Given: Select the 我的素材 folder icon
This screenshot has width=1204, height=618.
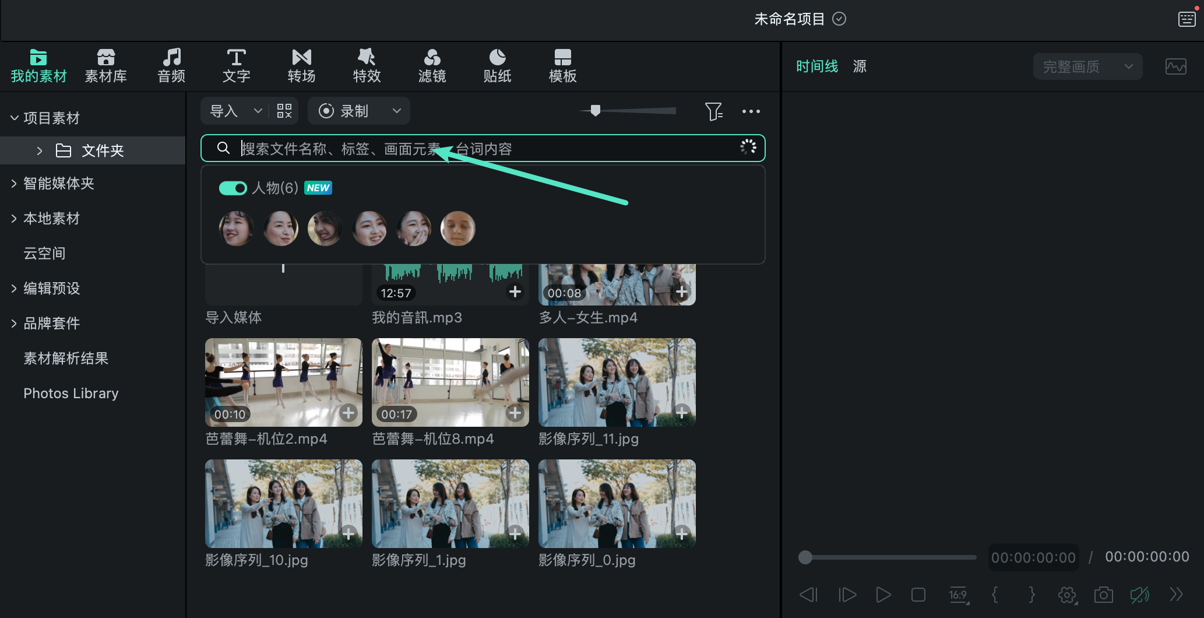Looking at the screenshot, I should (x=38, y=57).
